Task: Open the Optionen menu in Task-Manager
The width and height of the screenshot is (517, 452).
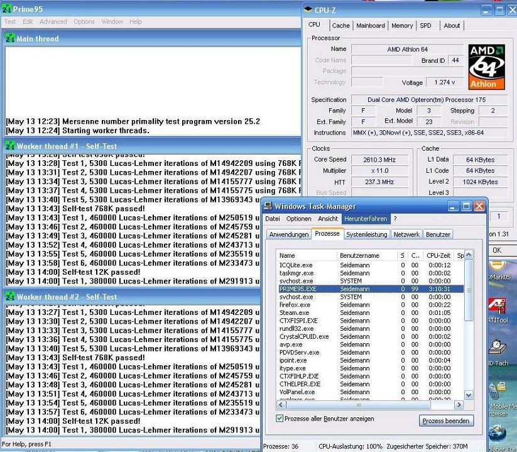Action: [299, 219]
